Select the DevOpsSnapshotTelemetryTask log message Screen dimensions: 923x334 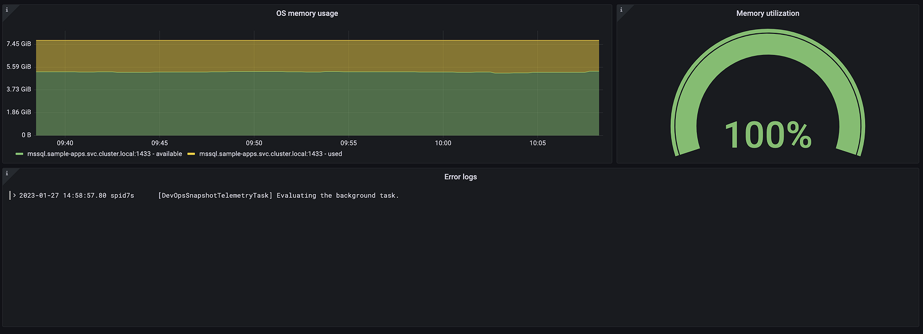coord(278,196)
